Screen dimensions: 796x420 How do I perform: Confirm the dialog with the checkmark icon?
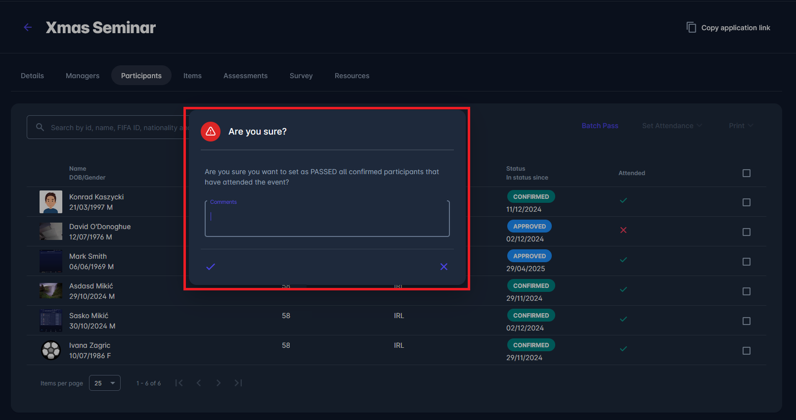pyautogui.click(x=211, y=267)
